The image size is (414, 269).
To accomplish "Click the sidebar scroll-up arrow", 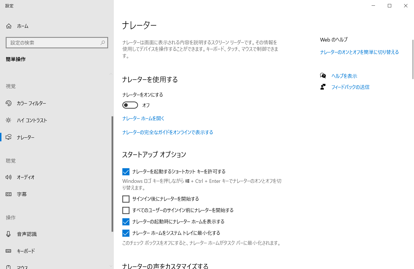I will click(x=111, y=74).
